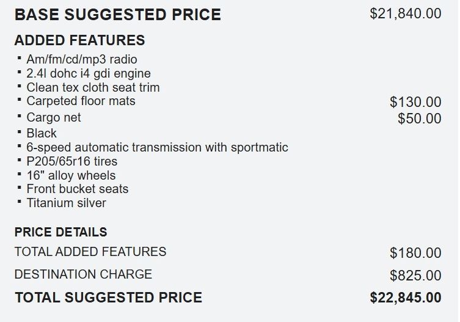This screenshot has height=322, width=460.
Task: Select the $22,845.00 total suggested price
Action: 406,298
